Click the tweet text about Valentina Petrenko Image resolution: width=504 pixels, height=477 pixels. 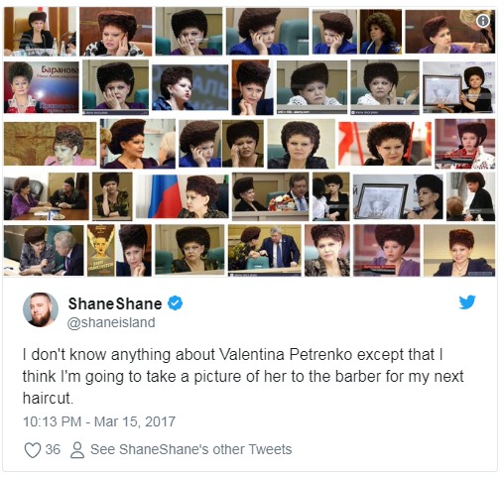[243, 376]
